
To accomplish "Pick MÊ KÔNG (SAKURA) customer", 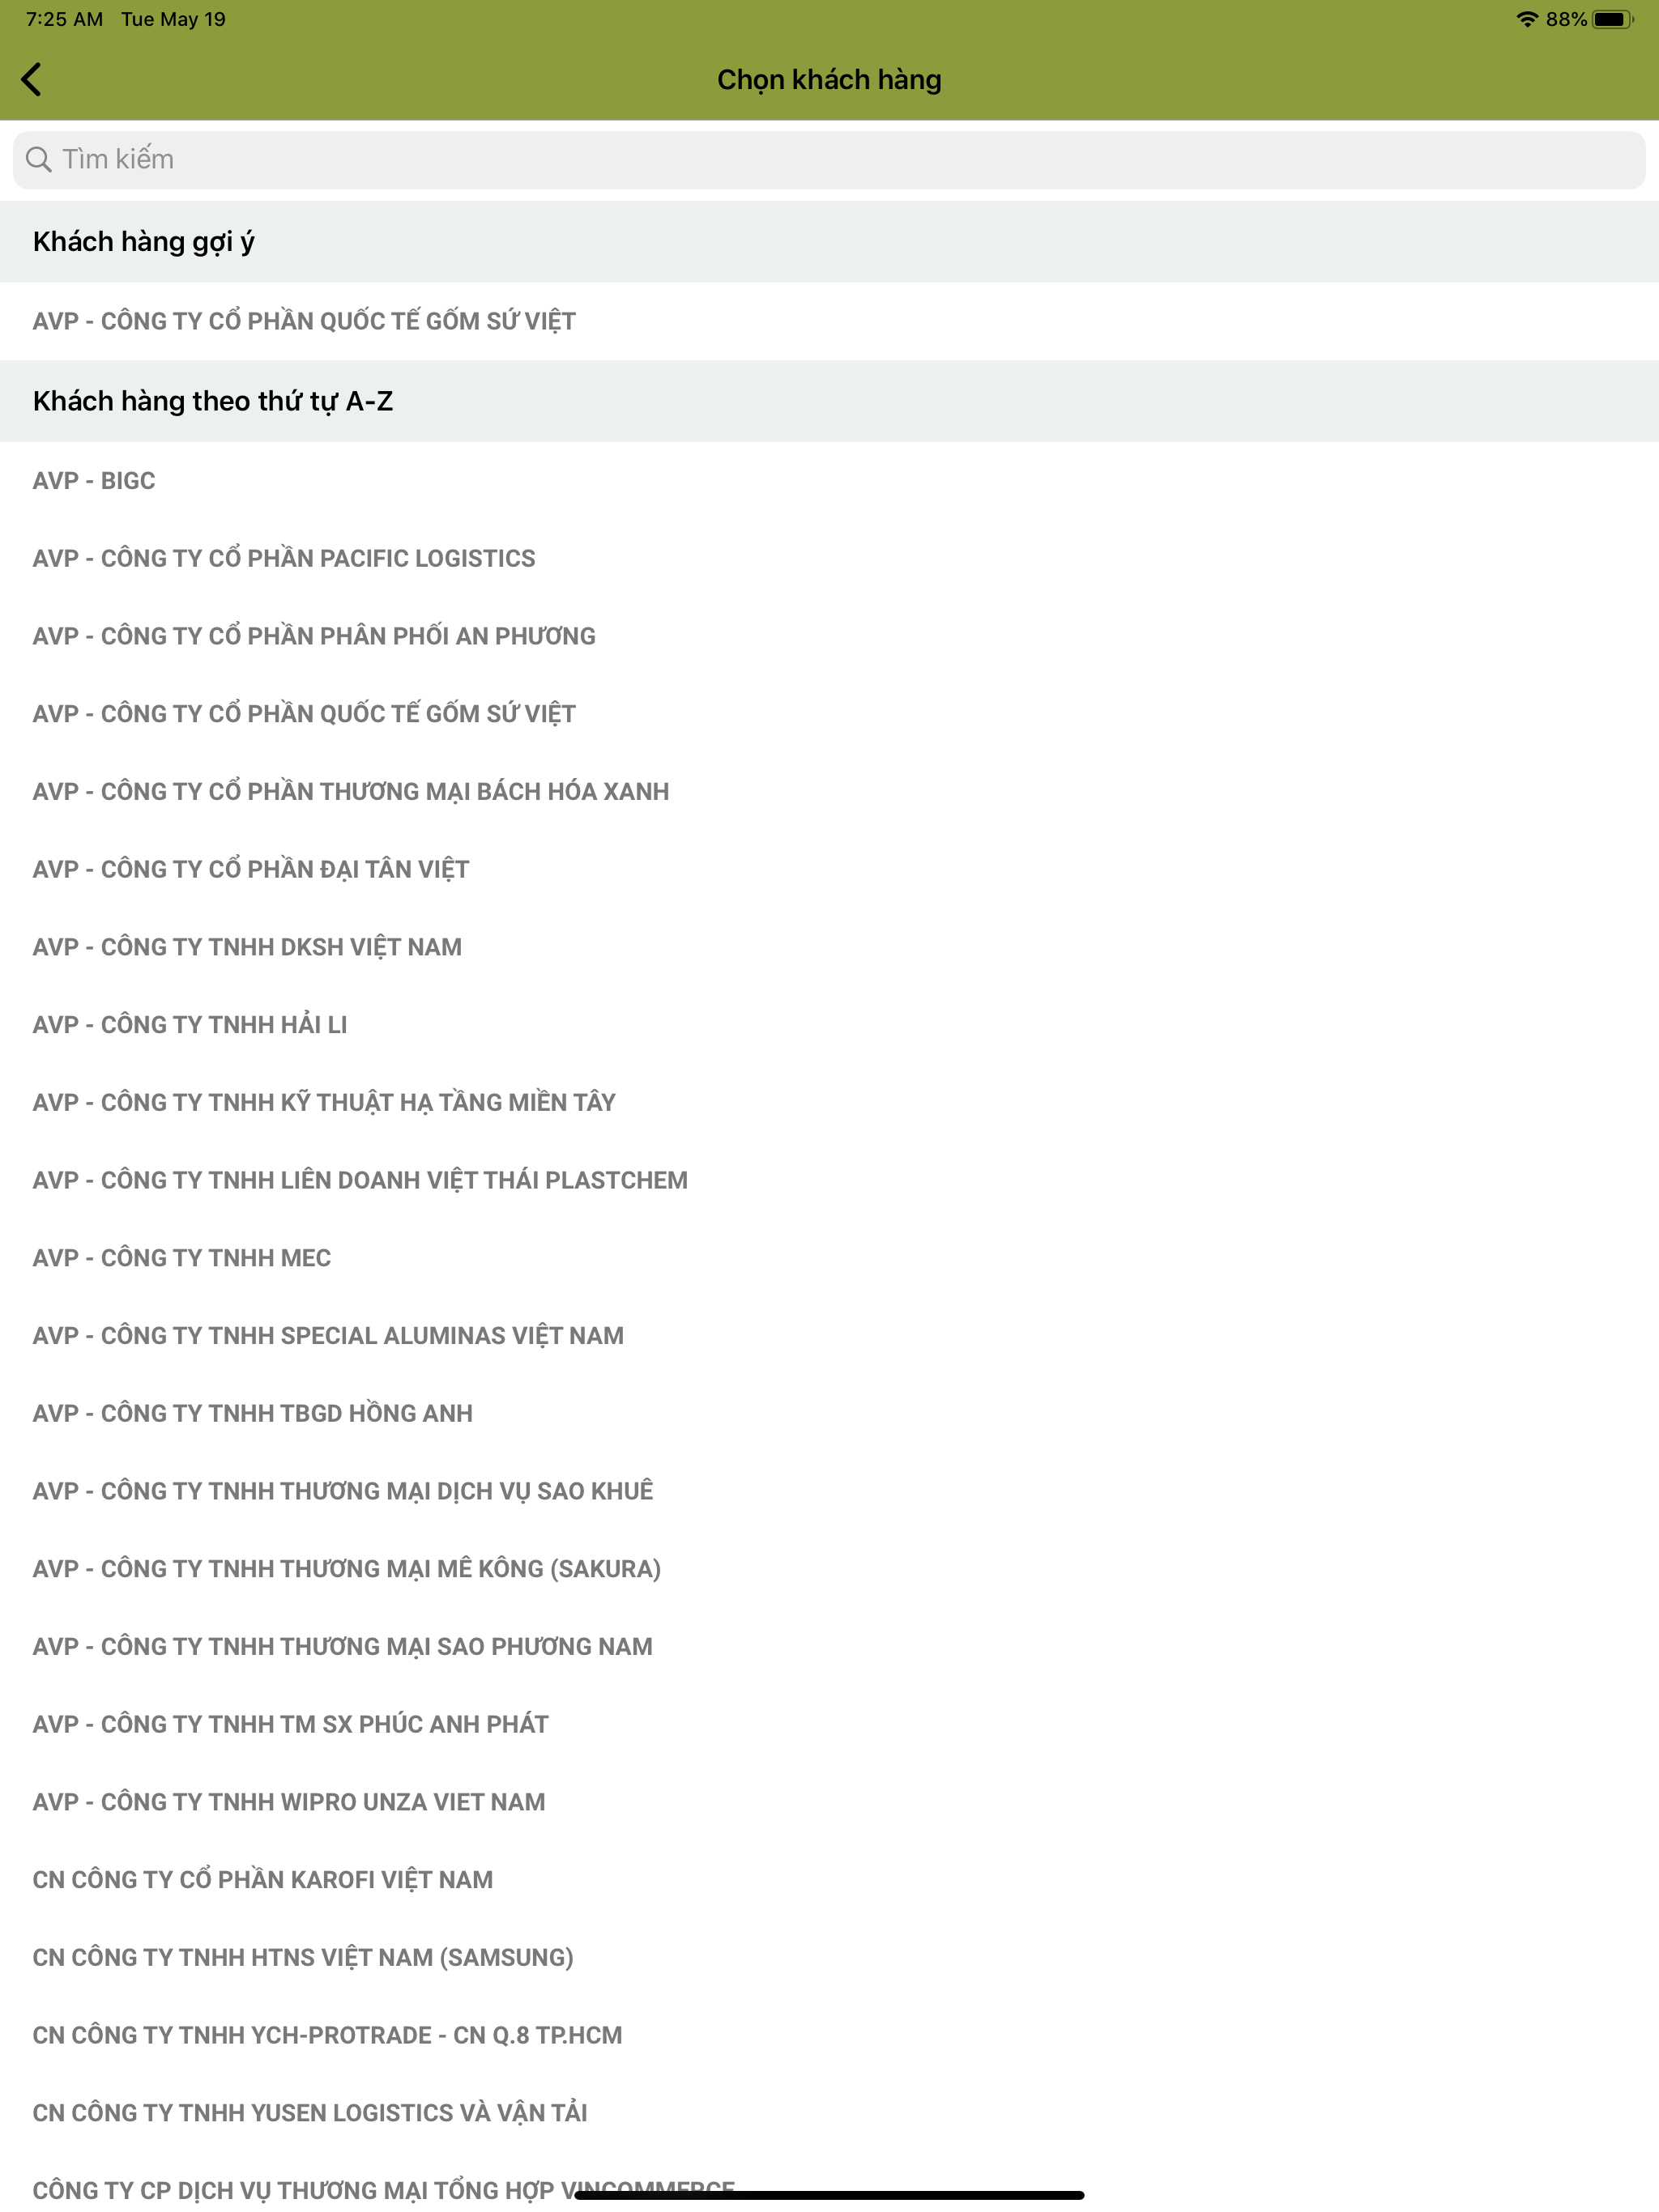I will tap(829, 1569).
